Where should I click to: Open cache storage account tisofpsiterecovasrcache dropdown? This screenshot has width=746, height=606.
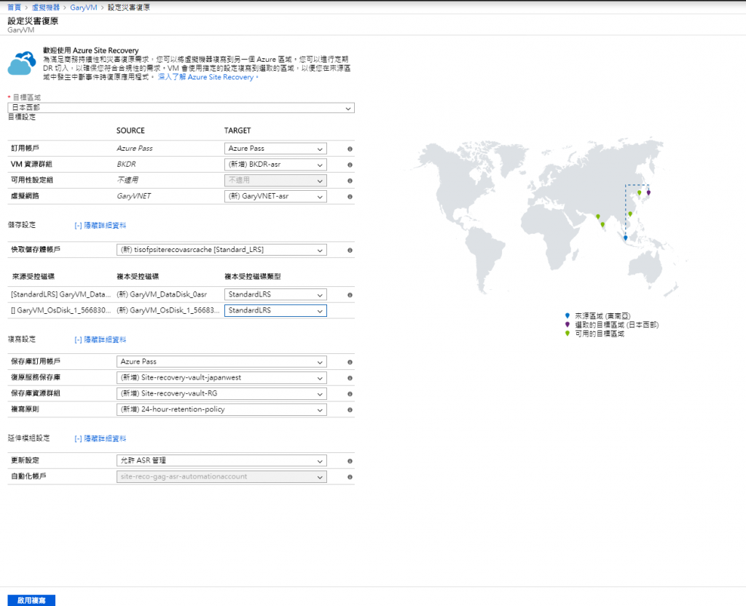(x=221, y=250)
